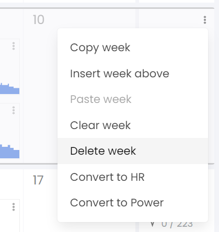The width and height of the screenshot is (219, 232).
Task: Click the day 17 date number
Action: [38, 180]
